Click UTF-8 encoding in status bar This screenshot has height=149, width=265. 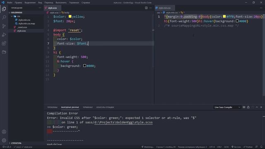(x=212, y=147)
